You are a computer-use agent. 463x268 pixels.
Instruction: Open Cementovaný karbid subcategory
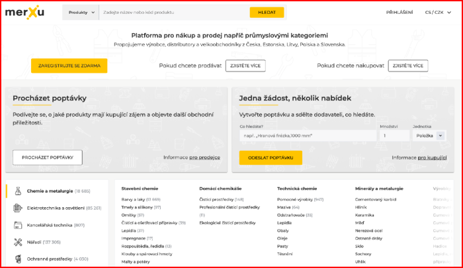coord(376,199)
